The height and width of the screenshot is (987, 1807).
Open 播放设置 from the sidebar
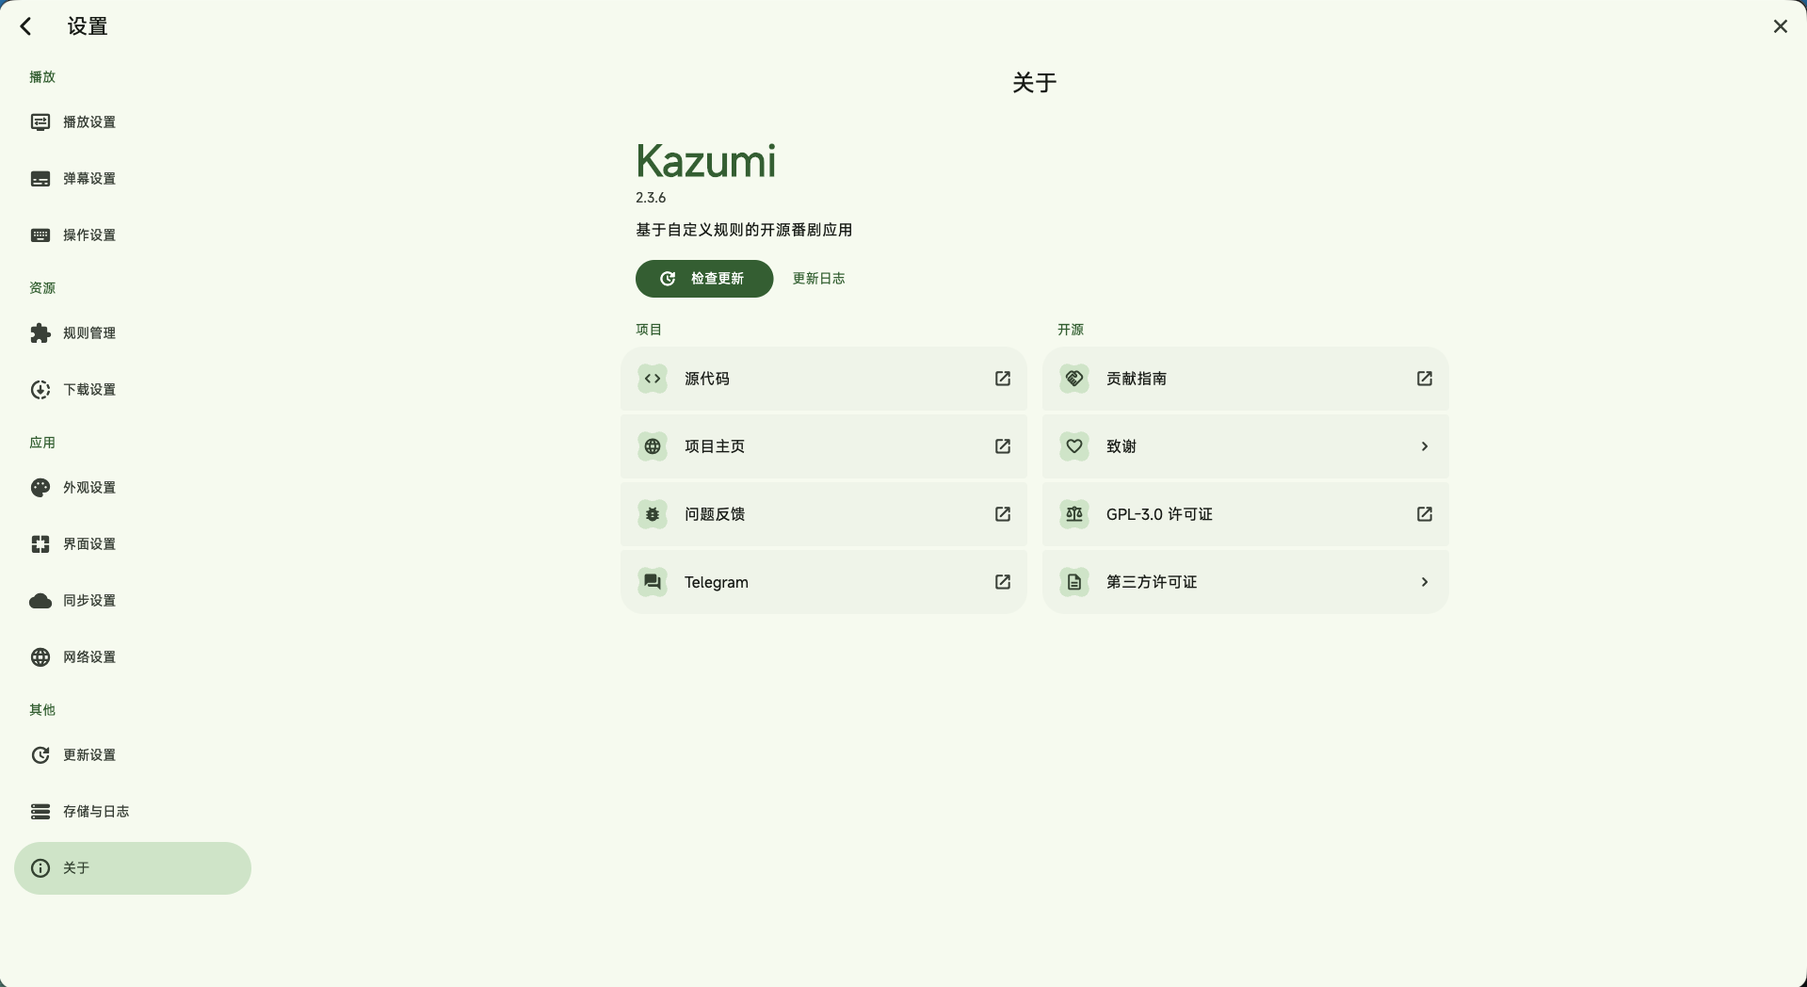(x=133, y=122)
